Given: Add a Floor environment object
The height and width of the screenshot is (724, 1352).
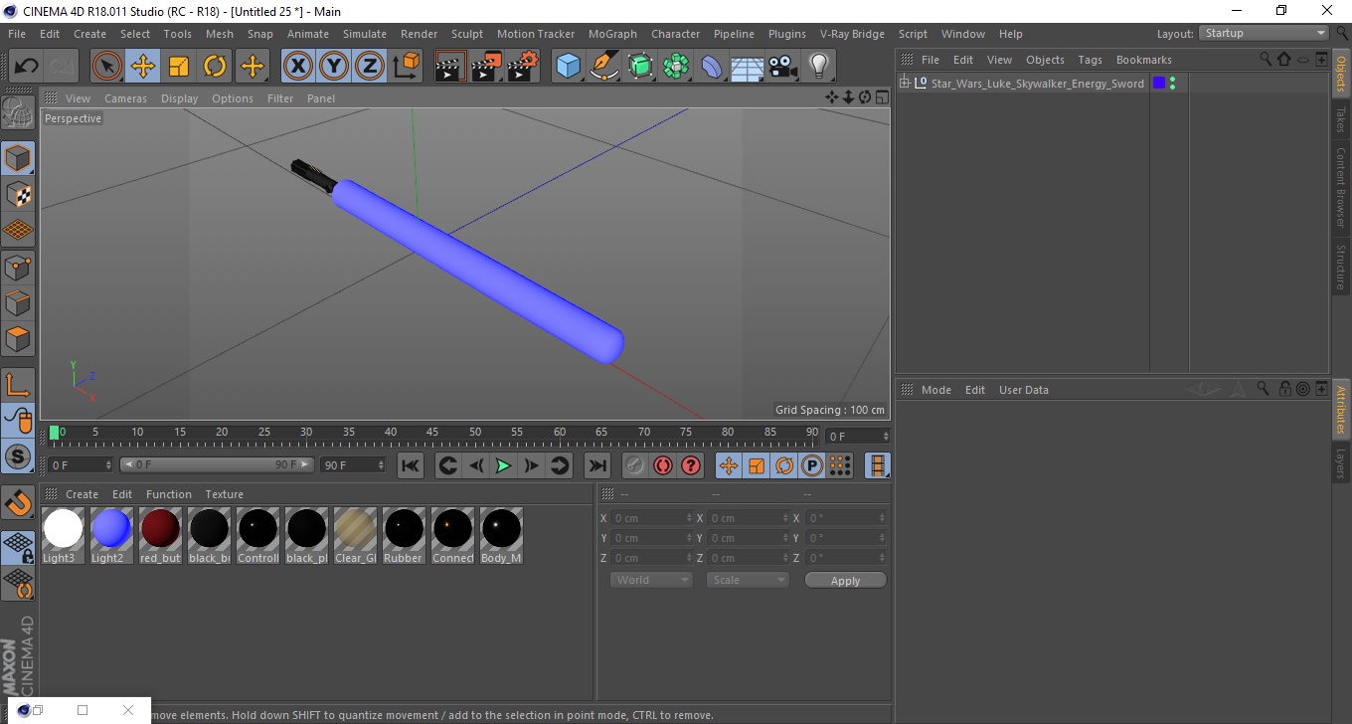Looking at the screenshot, I should [748, 67].
